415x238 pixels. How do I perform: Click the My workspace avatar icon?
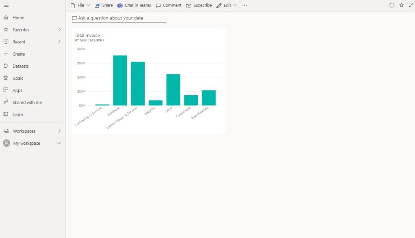coord(6,143)
